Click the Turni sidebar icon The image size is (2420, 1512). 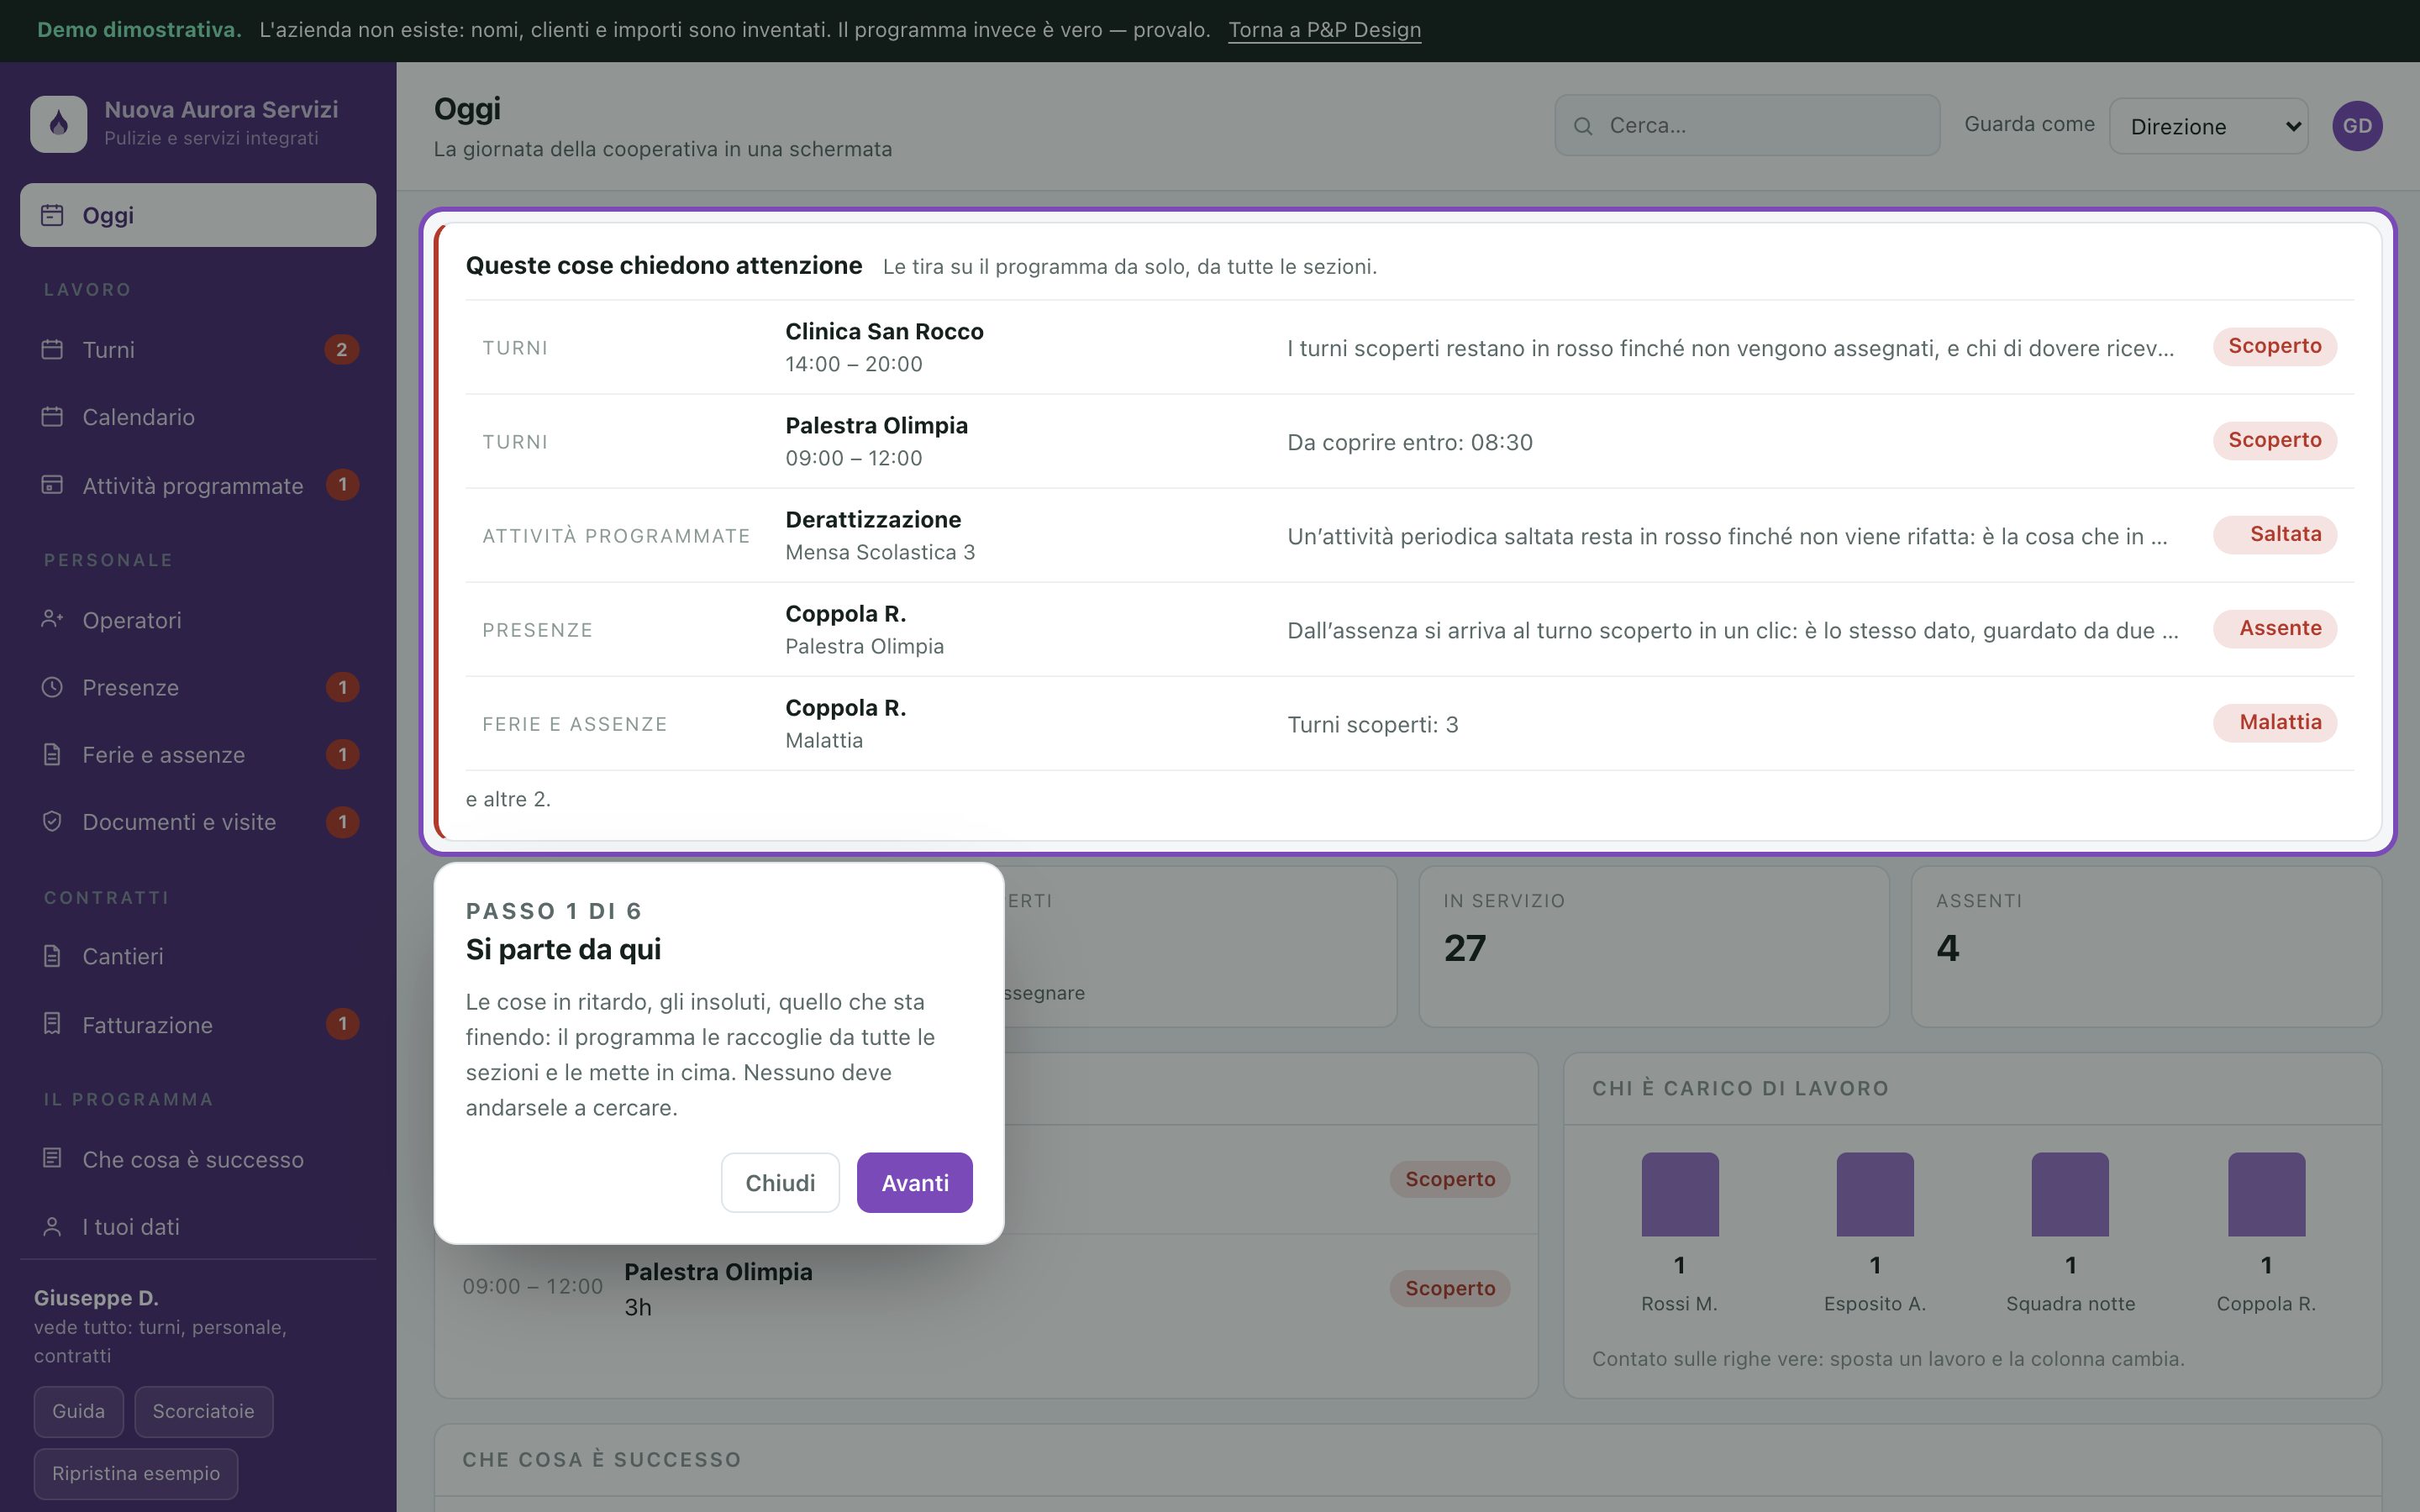pyautogui.click(x=52, y=349)
